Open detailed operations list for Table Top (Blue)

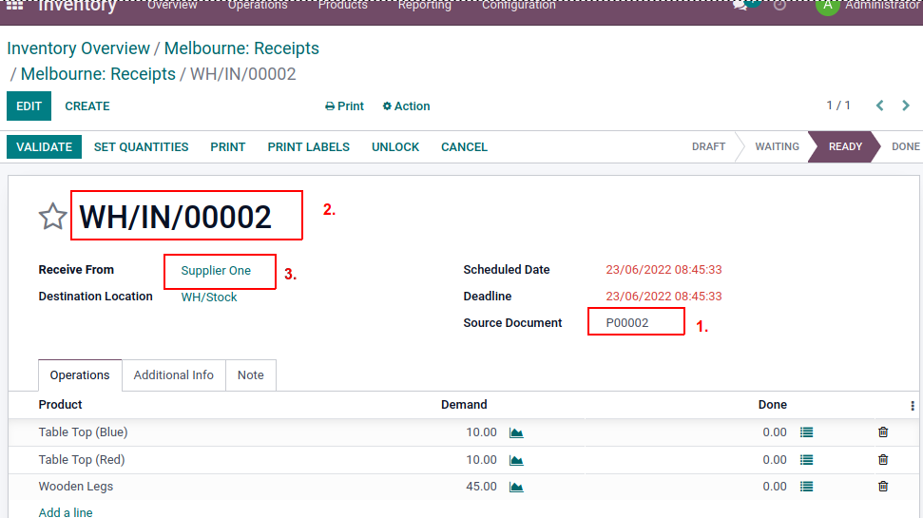pos(806,432)
